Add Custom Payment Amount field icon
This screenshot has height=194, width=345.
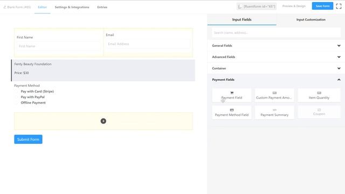(274, 93)
